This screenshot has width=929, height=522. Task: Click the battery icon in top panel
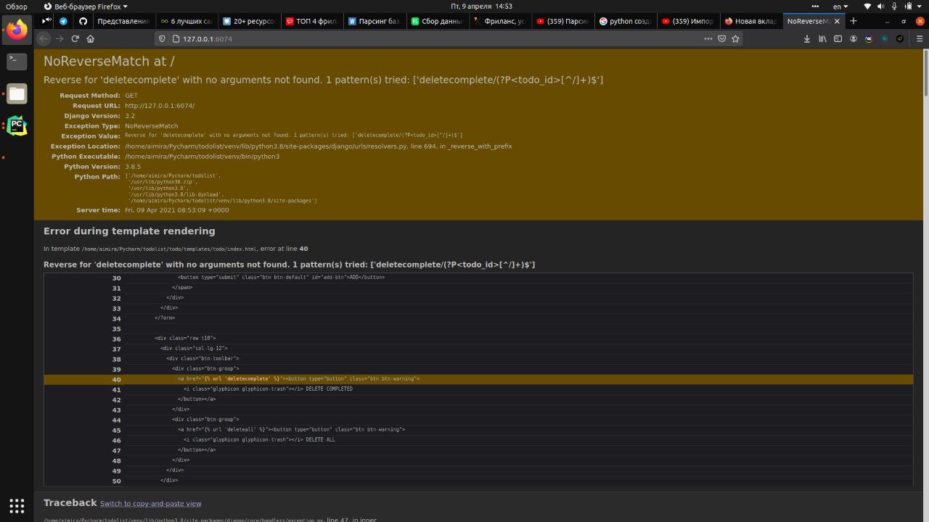tap(908, 6)
